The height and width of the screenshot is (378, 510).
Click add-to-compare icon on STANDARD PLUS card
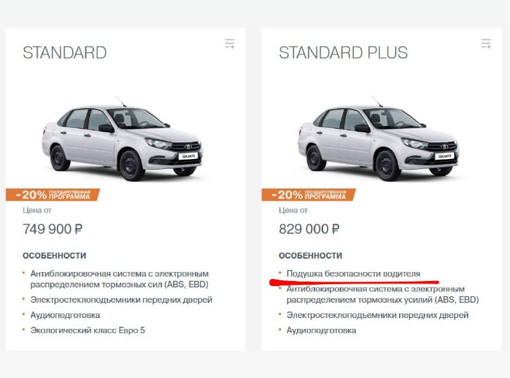click(x=486, y=43)
